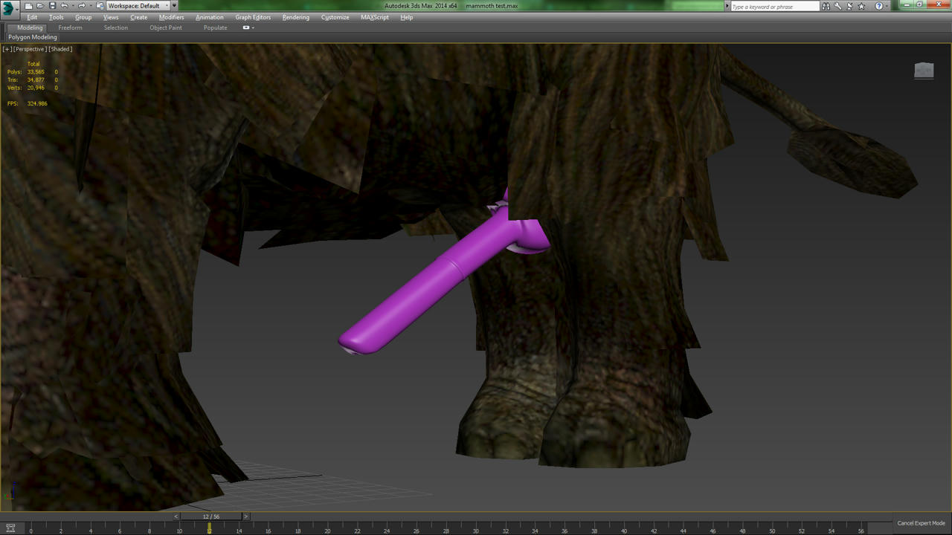Expand the Polygon Modeling panel
This screenshot has height=535, width=952.
click(33, 37)
